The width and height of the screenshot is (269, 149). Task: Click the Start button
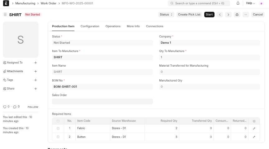[209, 15]
